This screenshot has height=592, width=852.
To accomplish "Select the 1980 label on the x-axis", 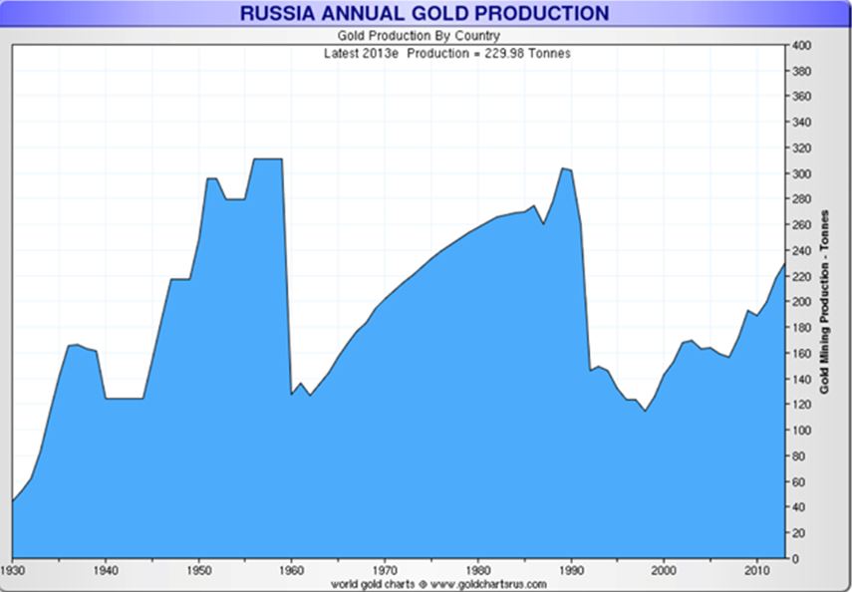I will point(477,571).
